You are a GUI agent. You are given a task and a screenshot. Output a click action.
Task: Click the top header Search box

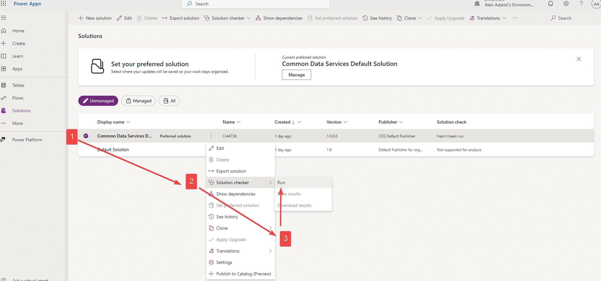click(255, 4)
